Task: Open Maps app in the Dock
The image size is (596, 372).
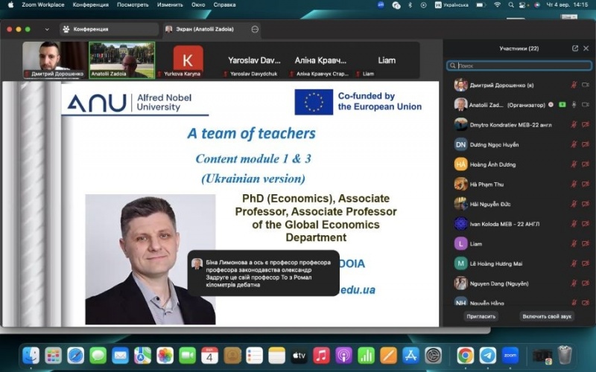Action: [142, 356]
